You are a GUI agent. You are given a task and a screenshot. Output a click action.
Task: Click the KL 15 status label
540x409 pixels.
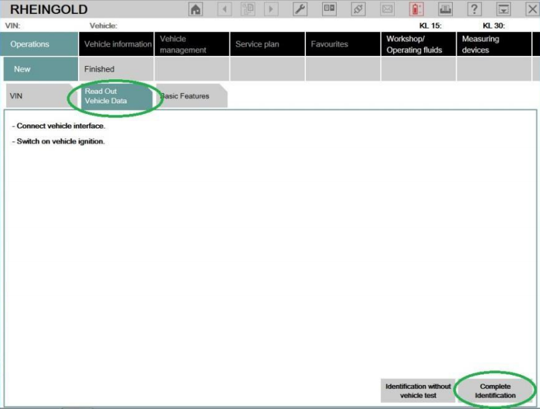pos(430,25)
